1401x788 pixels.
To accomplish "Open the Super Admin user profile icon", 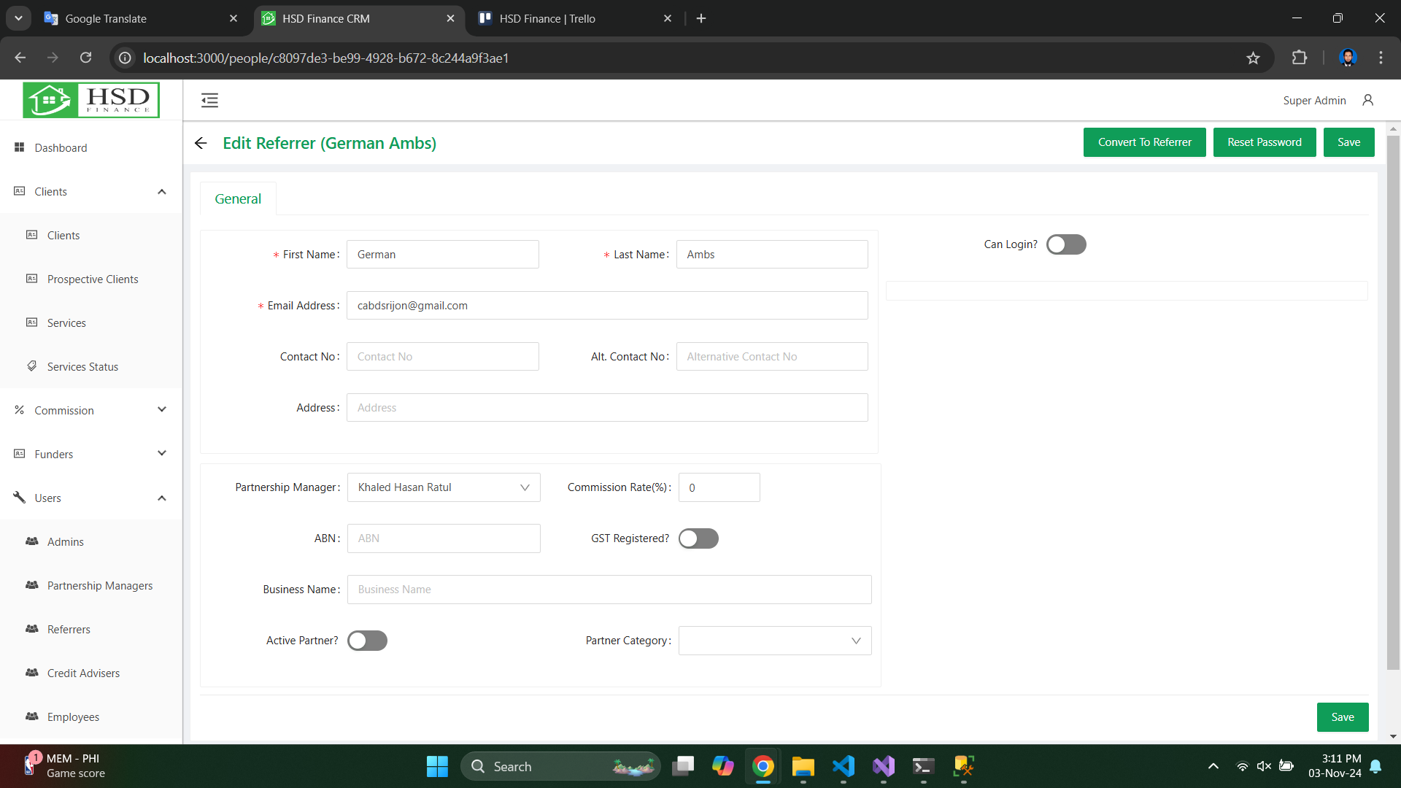I will pyautogui.click(x=1367, y=101).
